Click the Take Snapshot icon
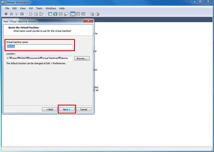Image resolution: width=214 pixels, height=152 pixels. (31, 14)
